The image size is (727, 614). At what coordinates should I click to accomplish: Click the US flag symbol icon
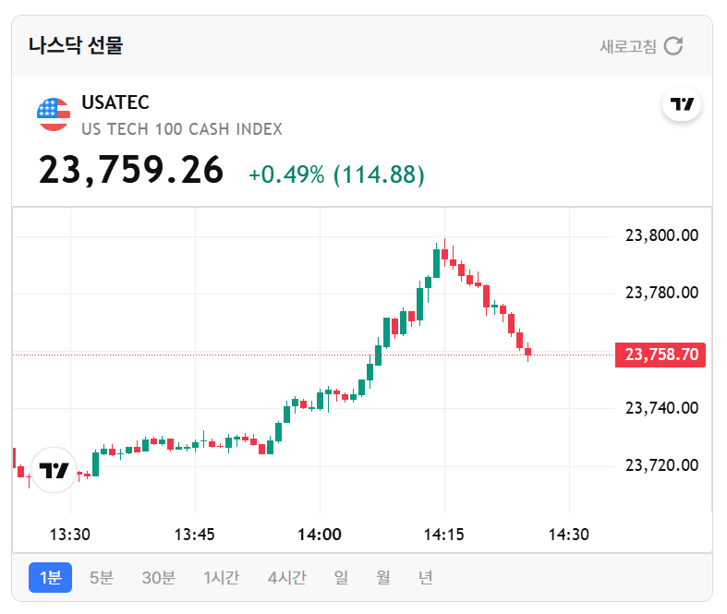(54, 114)
